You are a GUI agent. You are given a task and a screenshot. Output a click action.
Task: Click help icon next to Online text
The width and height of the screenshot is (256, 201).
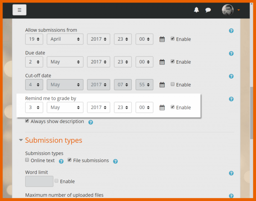pyautogui.click(x=61, y=161)
